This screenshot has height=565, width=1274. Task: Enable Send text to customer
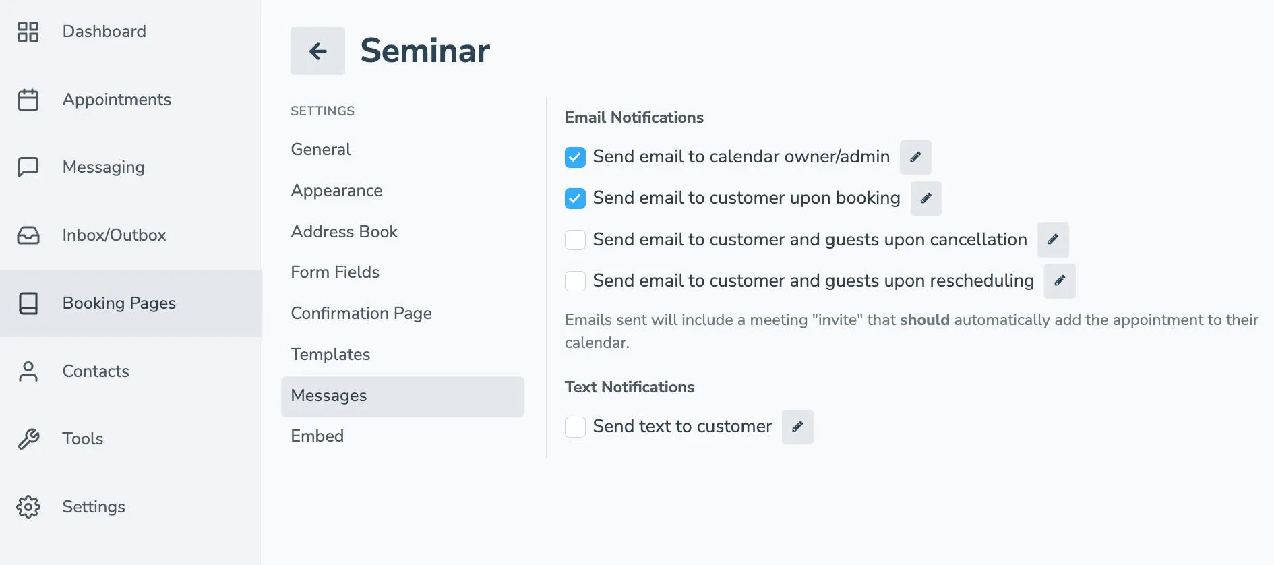click(x=575, y=426)
